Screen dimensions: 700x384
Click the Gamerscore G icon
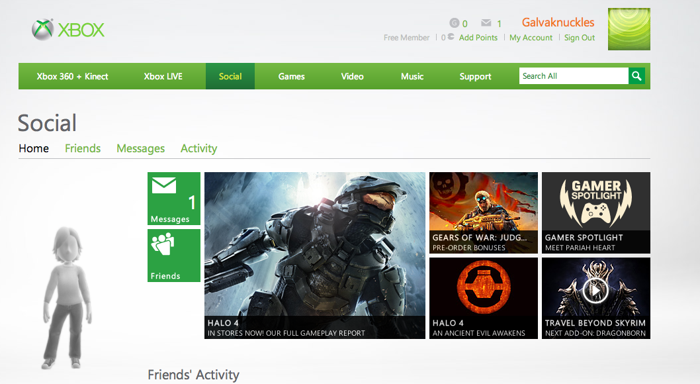click(x=454, y=23)
